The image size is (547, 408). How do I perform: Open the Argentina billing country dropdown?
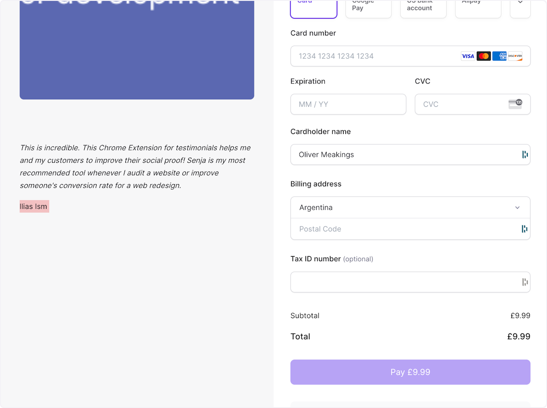click(410, 207)
